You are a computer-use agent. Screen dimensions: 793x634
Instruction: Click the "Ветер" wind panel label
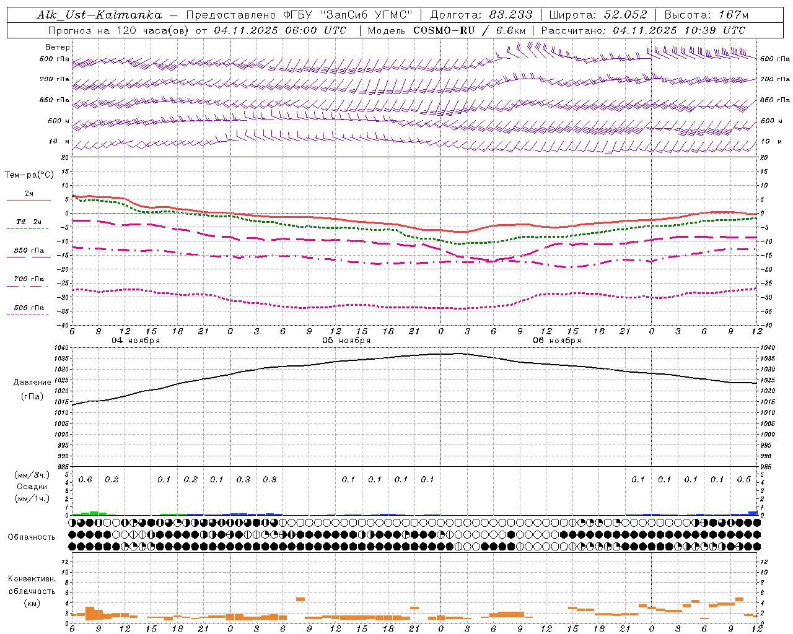[58, 47]
